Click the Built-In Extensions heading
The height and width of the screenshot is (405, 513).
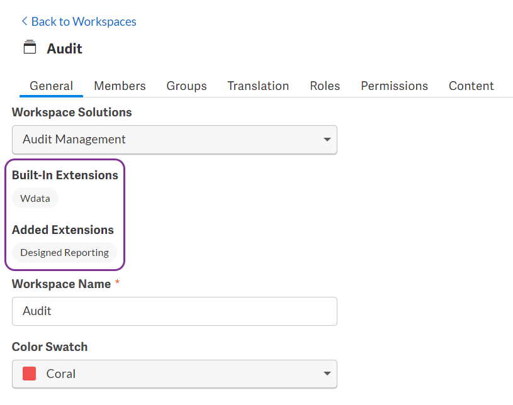(x=65, y=175)
